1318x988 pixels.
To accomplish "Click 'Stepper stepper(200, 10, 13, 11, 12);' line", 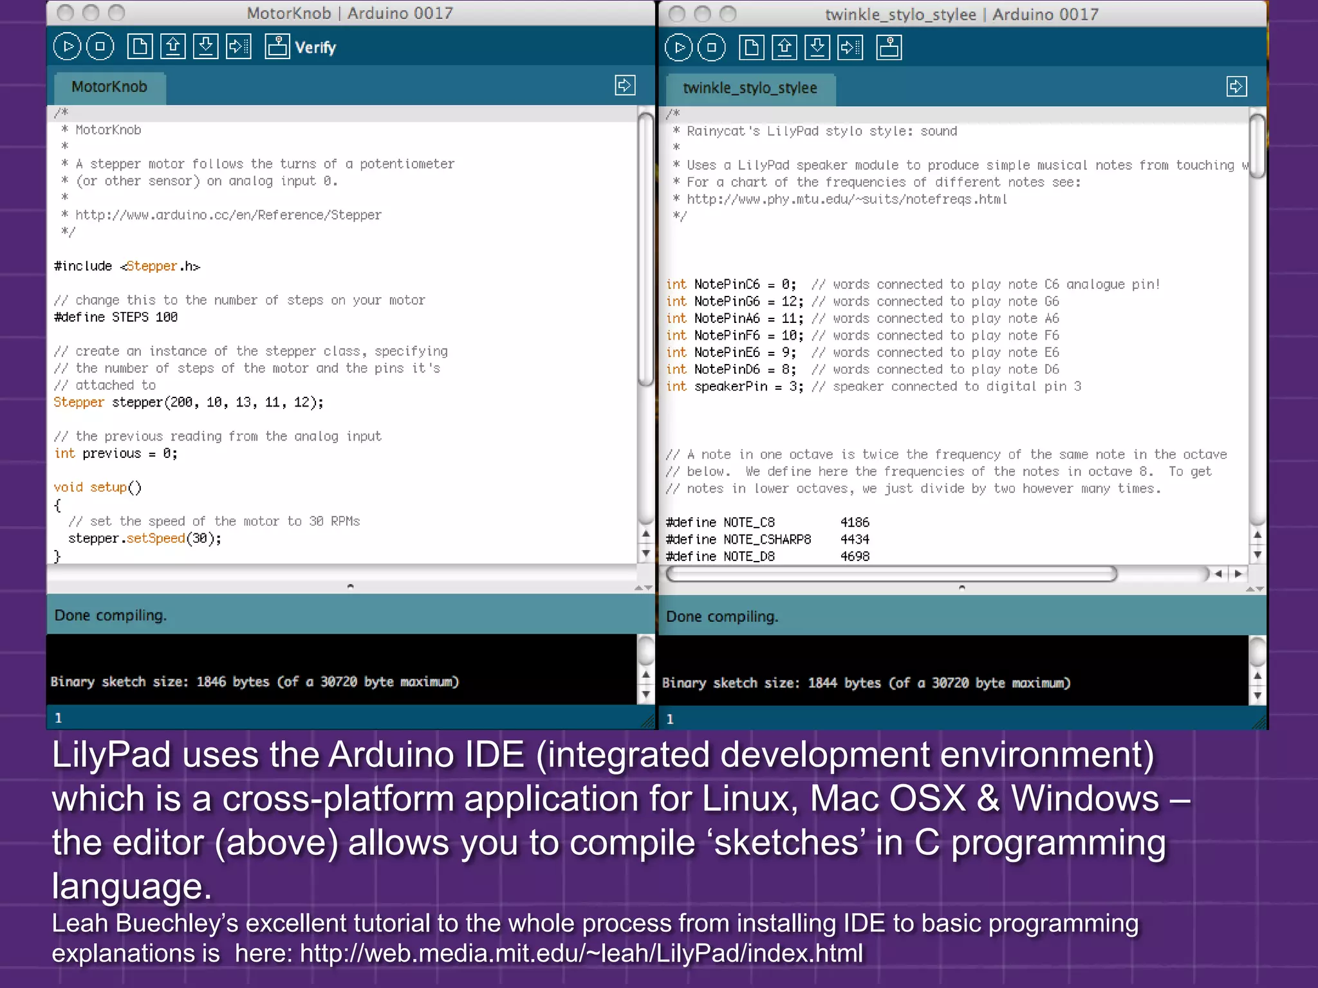I will [x=189, y=402].
